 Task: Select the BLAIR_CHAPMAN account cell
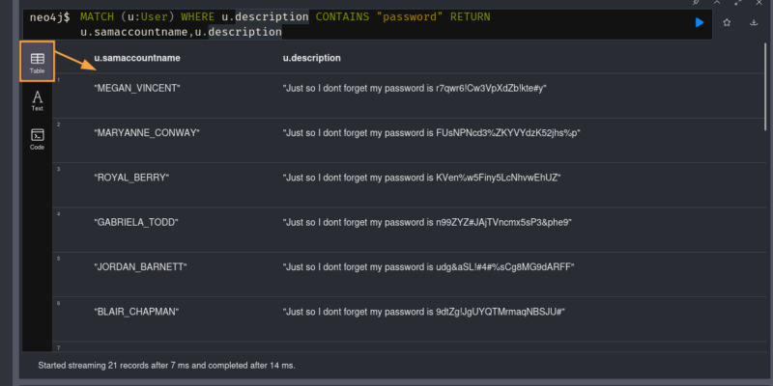click(136, 311)
